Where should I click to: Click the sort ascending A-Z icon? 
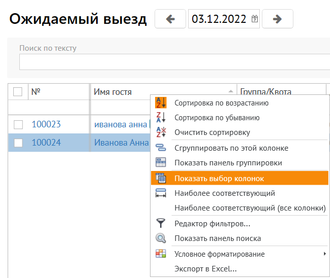point(161,102)
